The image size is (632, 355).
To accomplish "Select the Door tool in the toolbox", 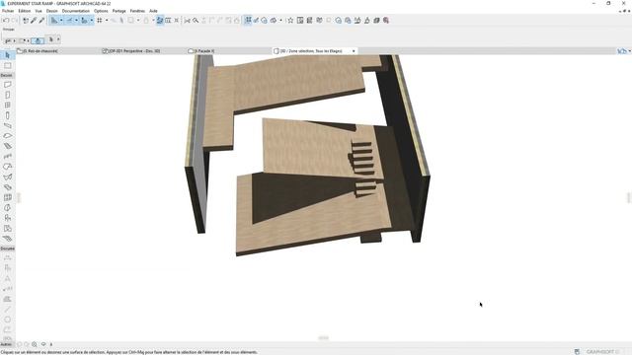I will click(7, 95).
